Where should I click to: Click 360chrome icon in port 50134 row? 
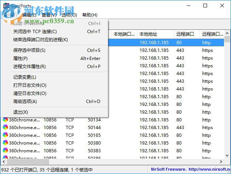point(5,120)
